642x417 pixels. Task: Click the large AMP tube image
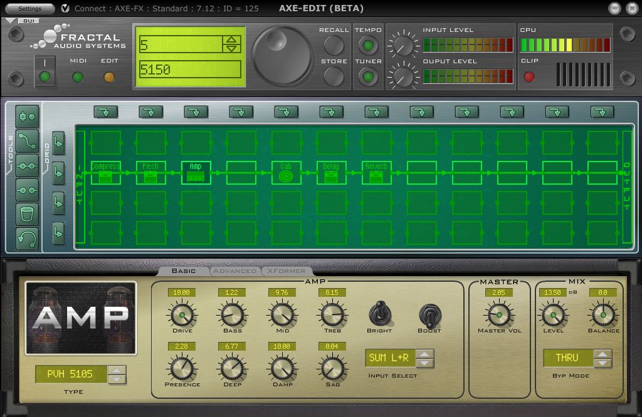pyautogui.click(x=81, y=317)
